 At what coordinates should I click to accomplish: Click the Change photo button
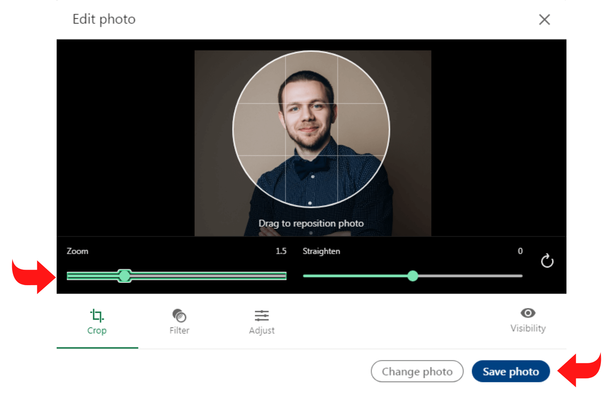pos(417,371)
